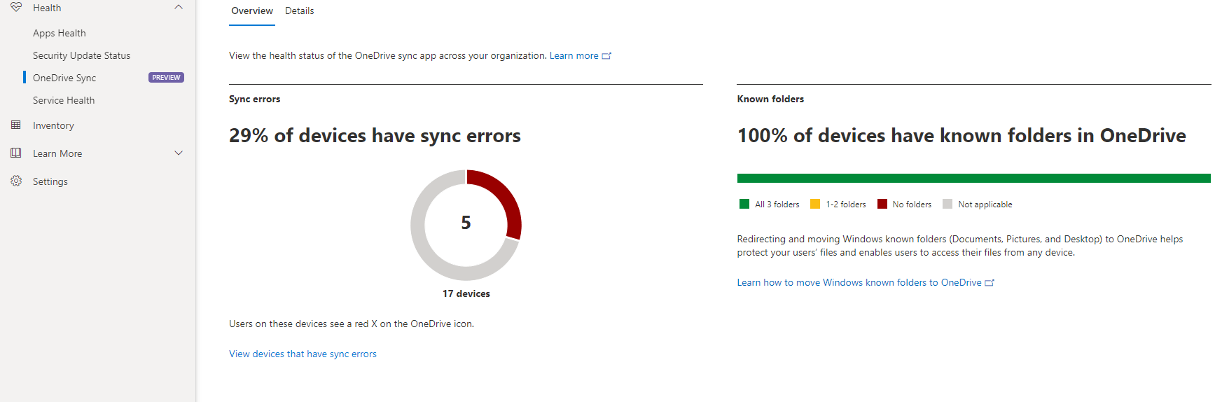Click the '1-2 folders' legend label
The width and height of the screenshot is (1222, 402).
point(846,205)
